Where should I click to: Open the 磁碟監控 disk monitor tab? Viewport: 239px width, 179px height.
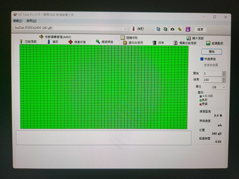click(215, 43)
